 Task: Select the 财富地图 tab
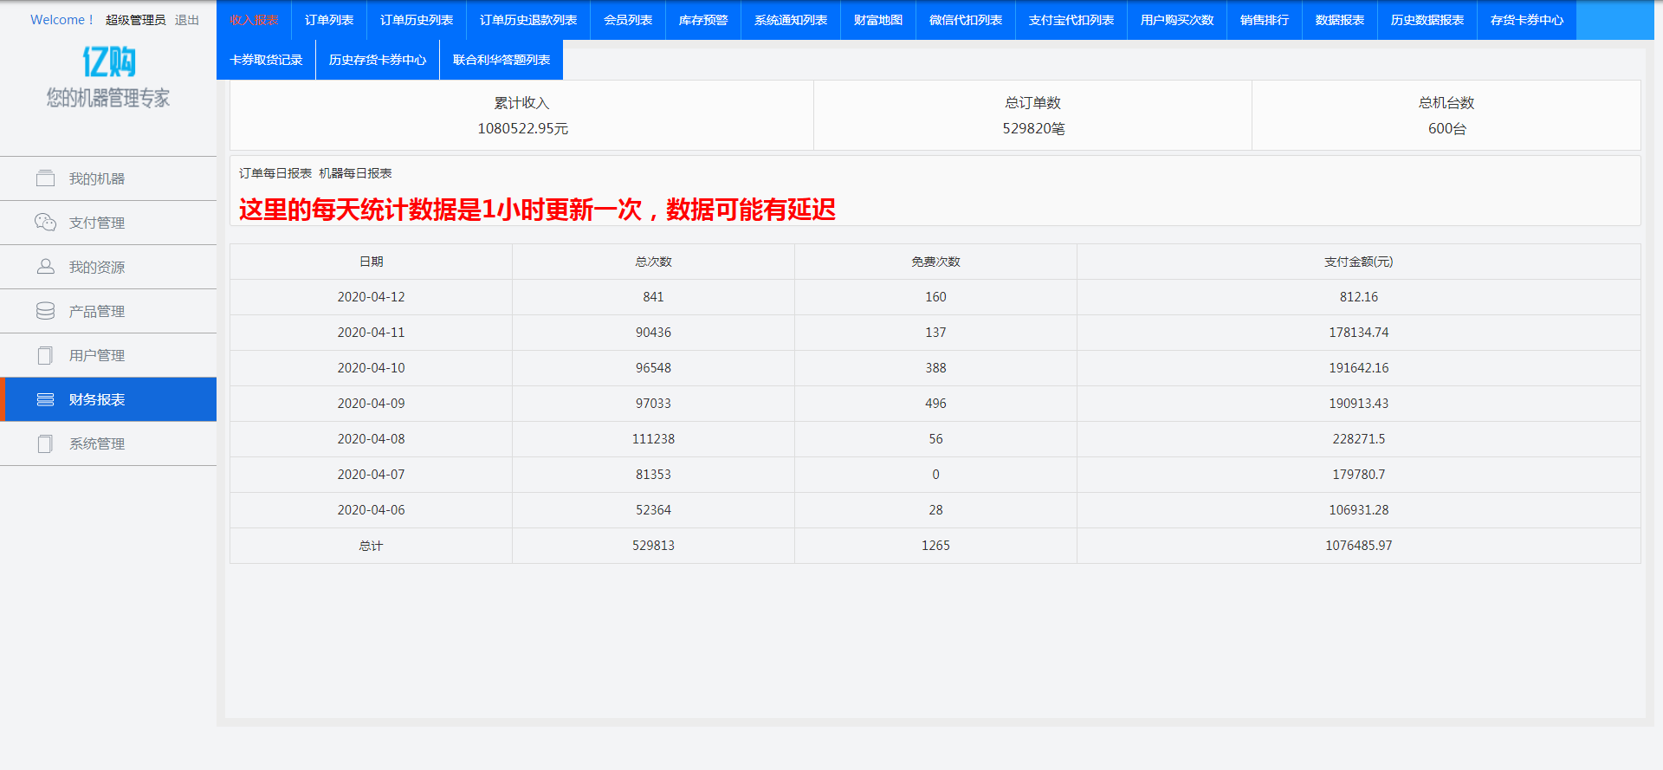coord(878,20)
